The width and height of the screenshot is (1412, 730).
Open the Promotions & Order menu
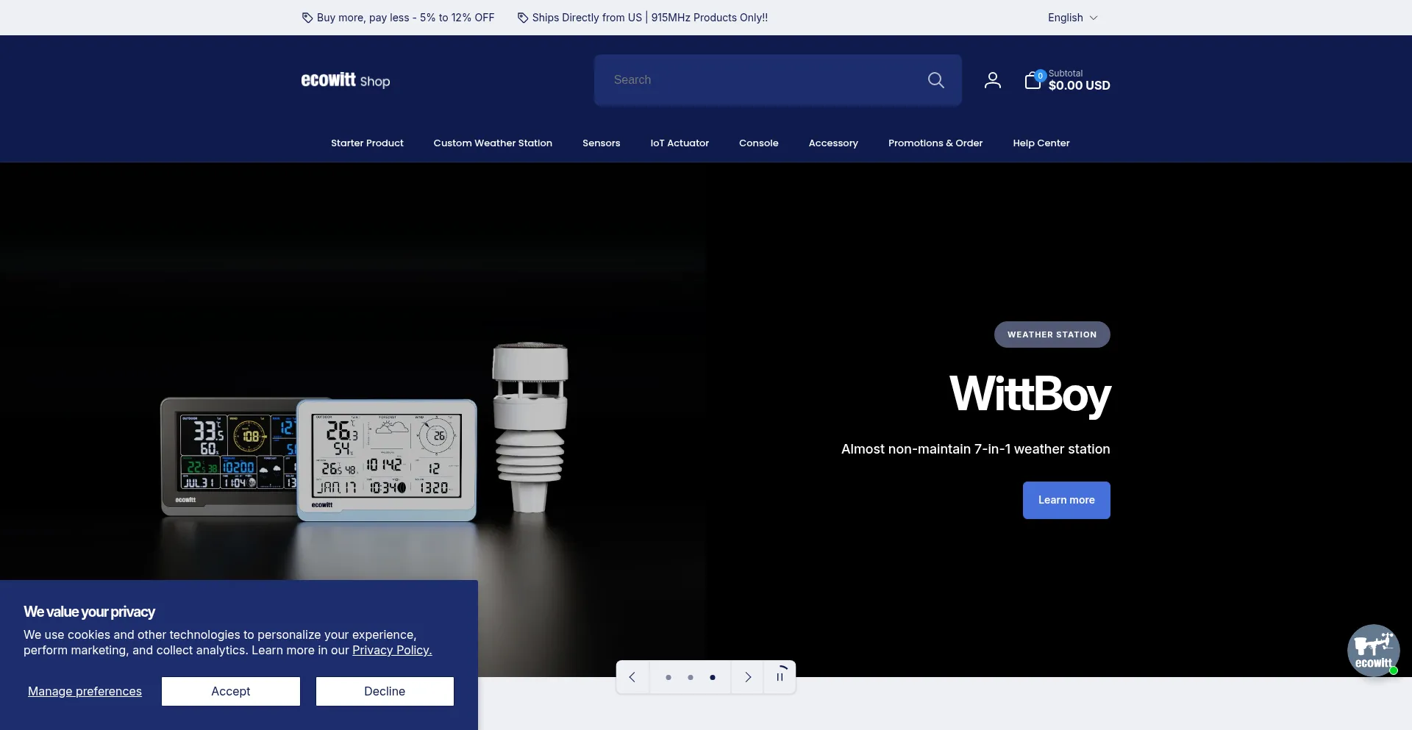tap(935, 143)
